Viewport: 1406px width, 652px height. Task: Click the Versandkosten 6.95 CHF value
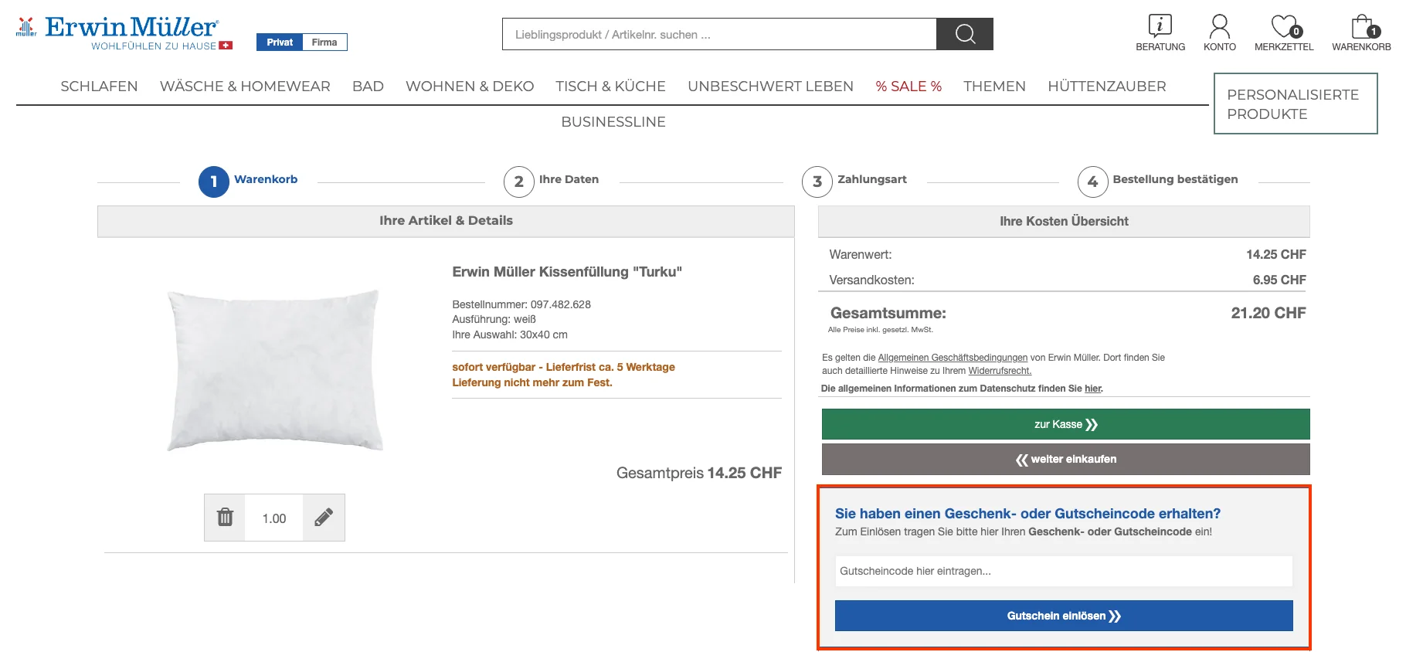pos(1279,280)
